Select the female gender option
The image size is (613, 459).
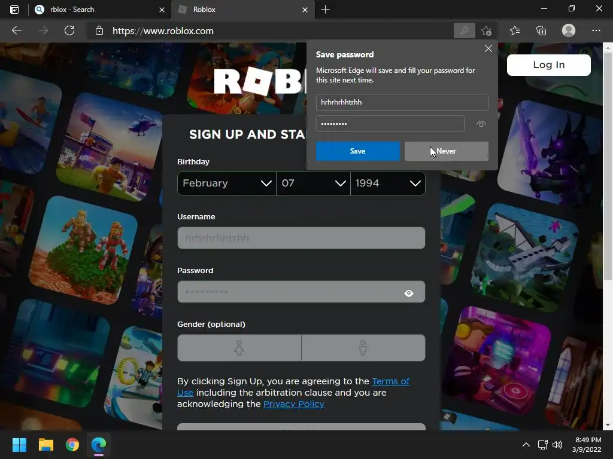239,348
